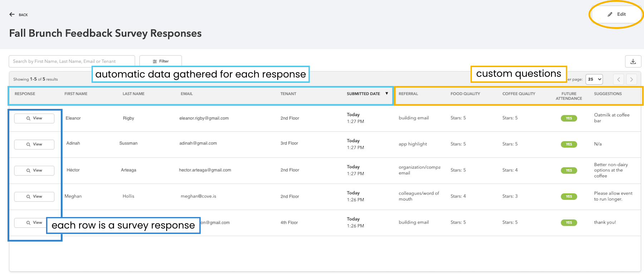View Adinah Sussman's survey response
Screen dimensions: 644x276
[x=34, y=144]
